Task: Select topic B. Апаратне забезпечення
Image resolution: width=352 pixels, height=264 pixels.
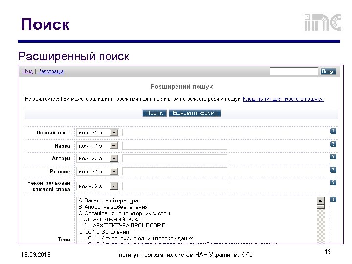Action: pos(113,207)
